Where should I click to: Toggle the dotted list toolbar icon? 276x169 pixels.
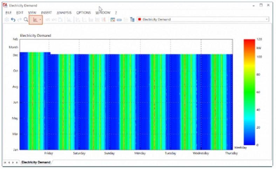[125, 20]
